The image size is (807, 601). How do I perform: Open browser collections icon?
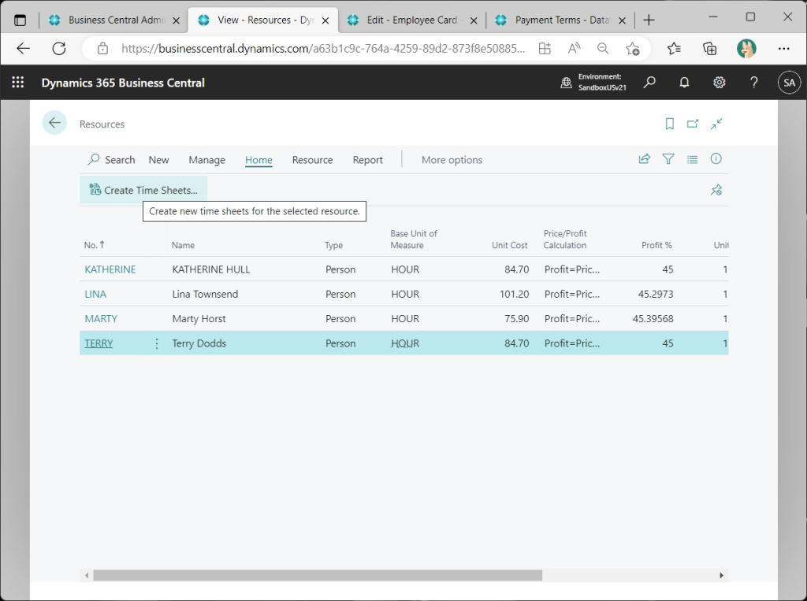(710, 48)
